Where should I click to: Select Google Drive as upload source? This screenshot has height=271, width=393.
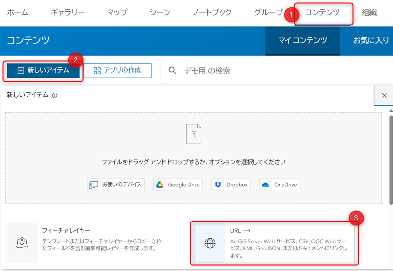click(177, 185)
